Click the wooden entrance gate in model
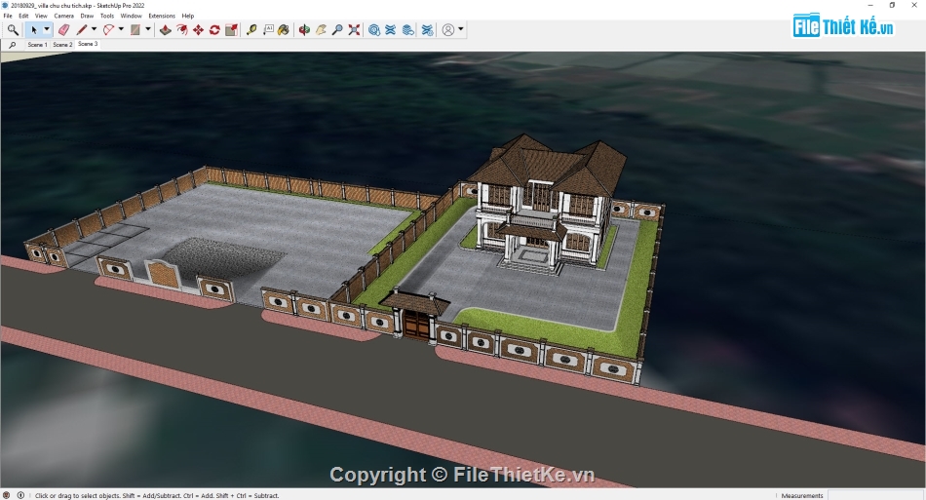The width and height of the screenshot is (926, 500). pos(416,326)
